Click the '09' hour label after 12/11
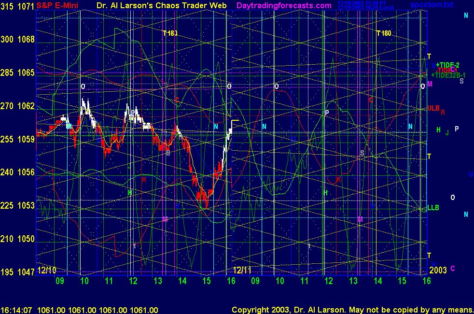This screenshot has height=314, width=474. point(255,281)
